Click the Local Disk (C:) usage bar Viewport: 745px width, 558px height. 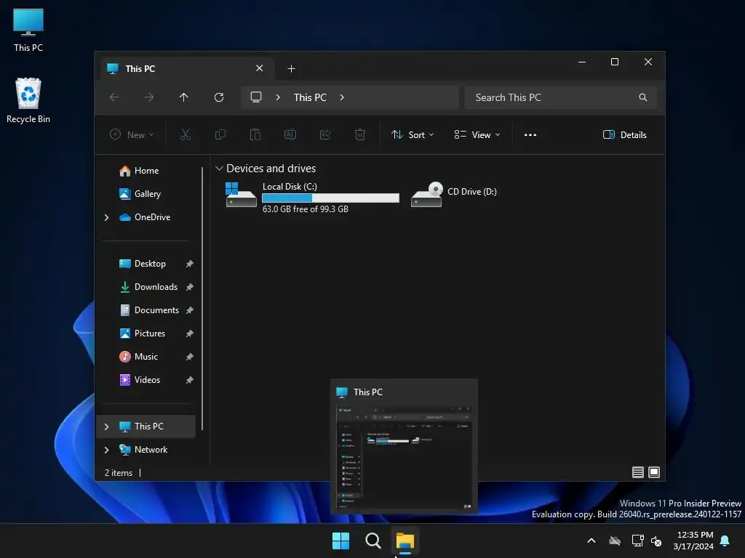331,198
